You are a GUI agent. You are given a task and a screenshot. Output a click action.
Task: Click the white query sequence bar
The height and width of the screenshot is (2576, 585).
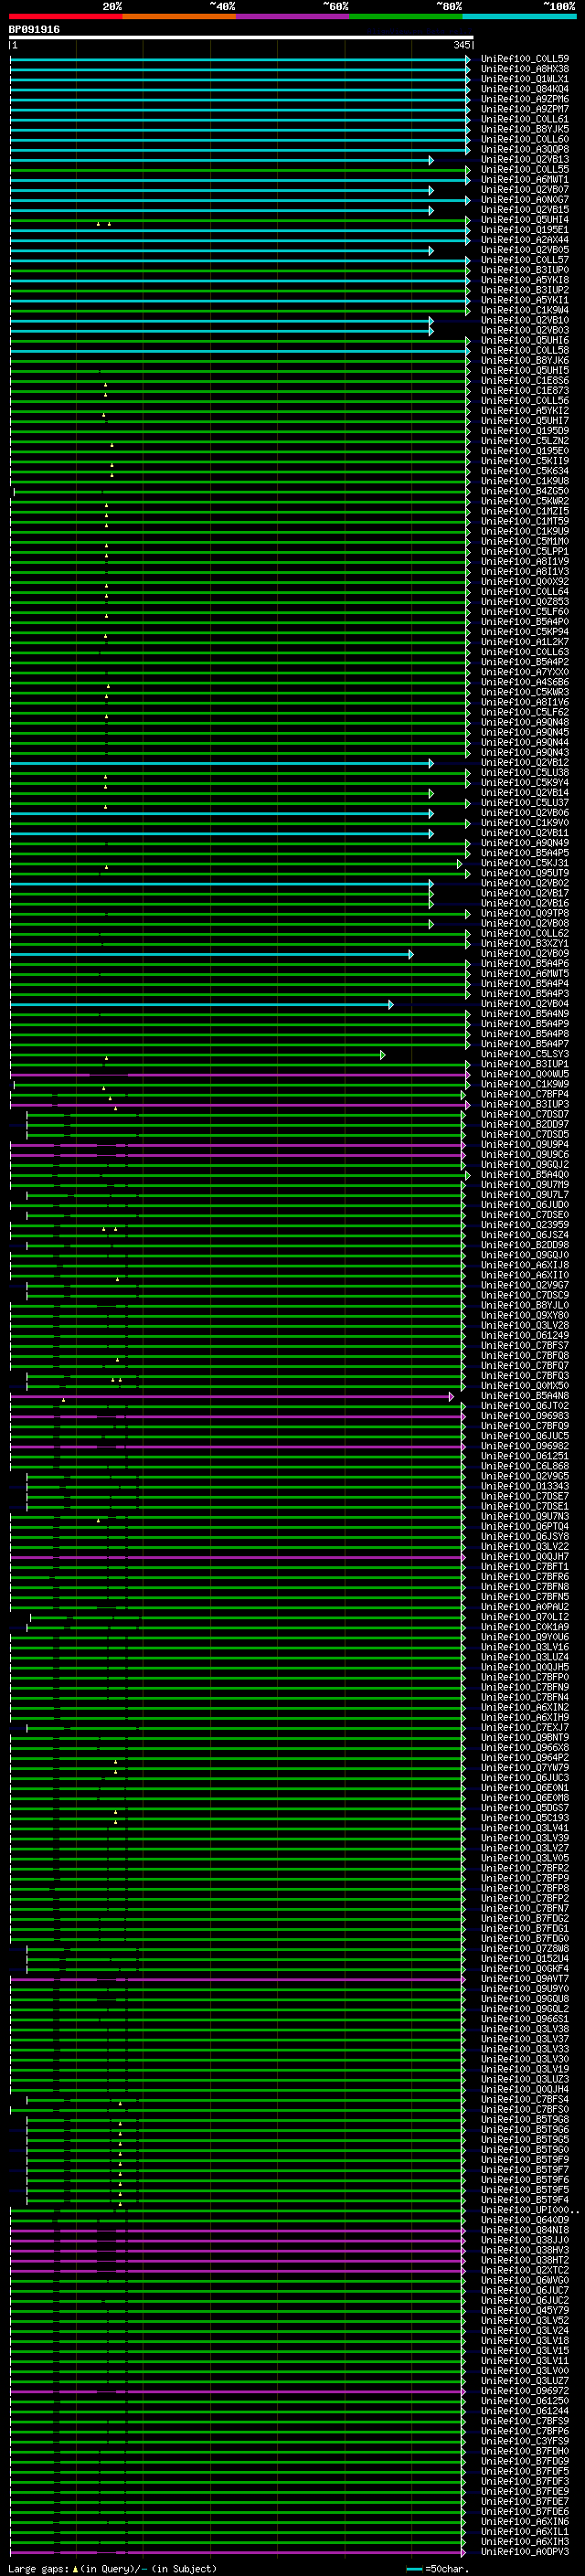click(x=241, y=38)
